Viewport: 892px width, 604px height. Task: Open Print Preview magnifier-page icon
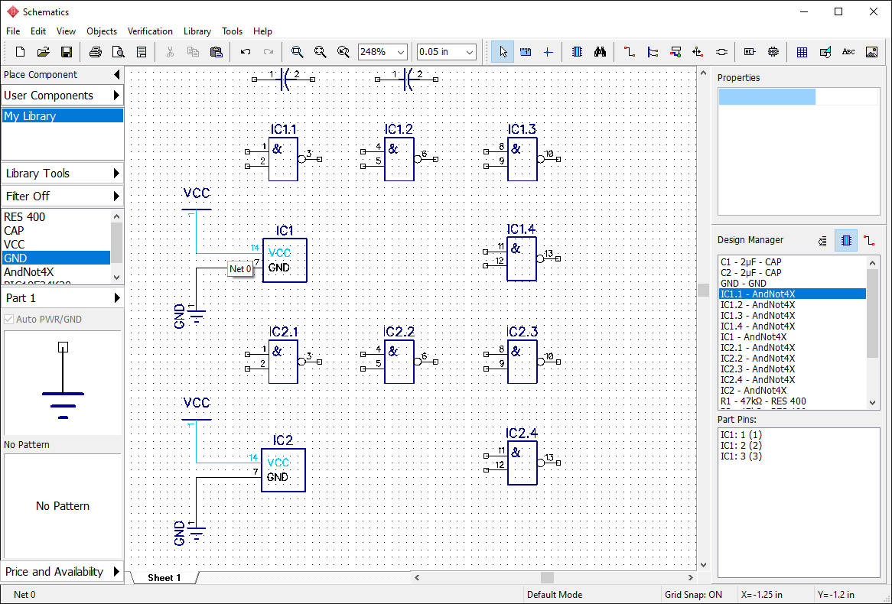click(x=119, y=52)
